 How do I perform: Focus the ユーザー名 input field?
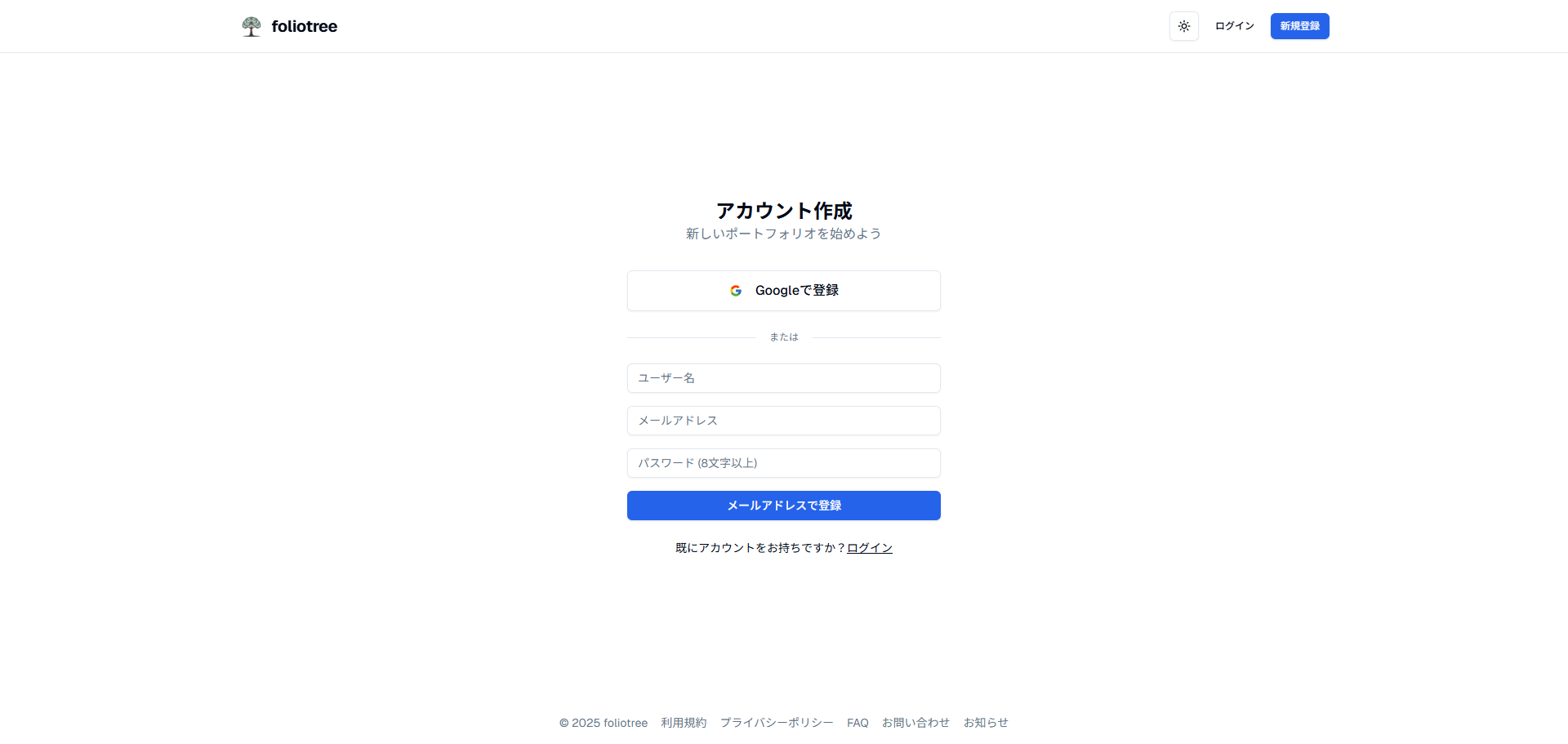pyautogui.click(x=784, y=378)
